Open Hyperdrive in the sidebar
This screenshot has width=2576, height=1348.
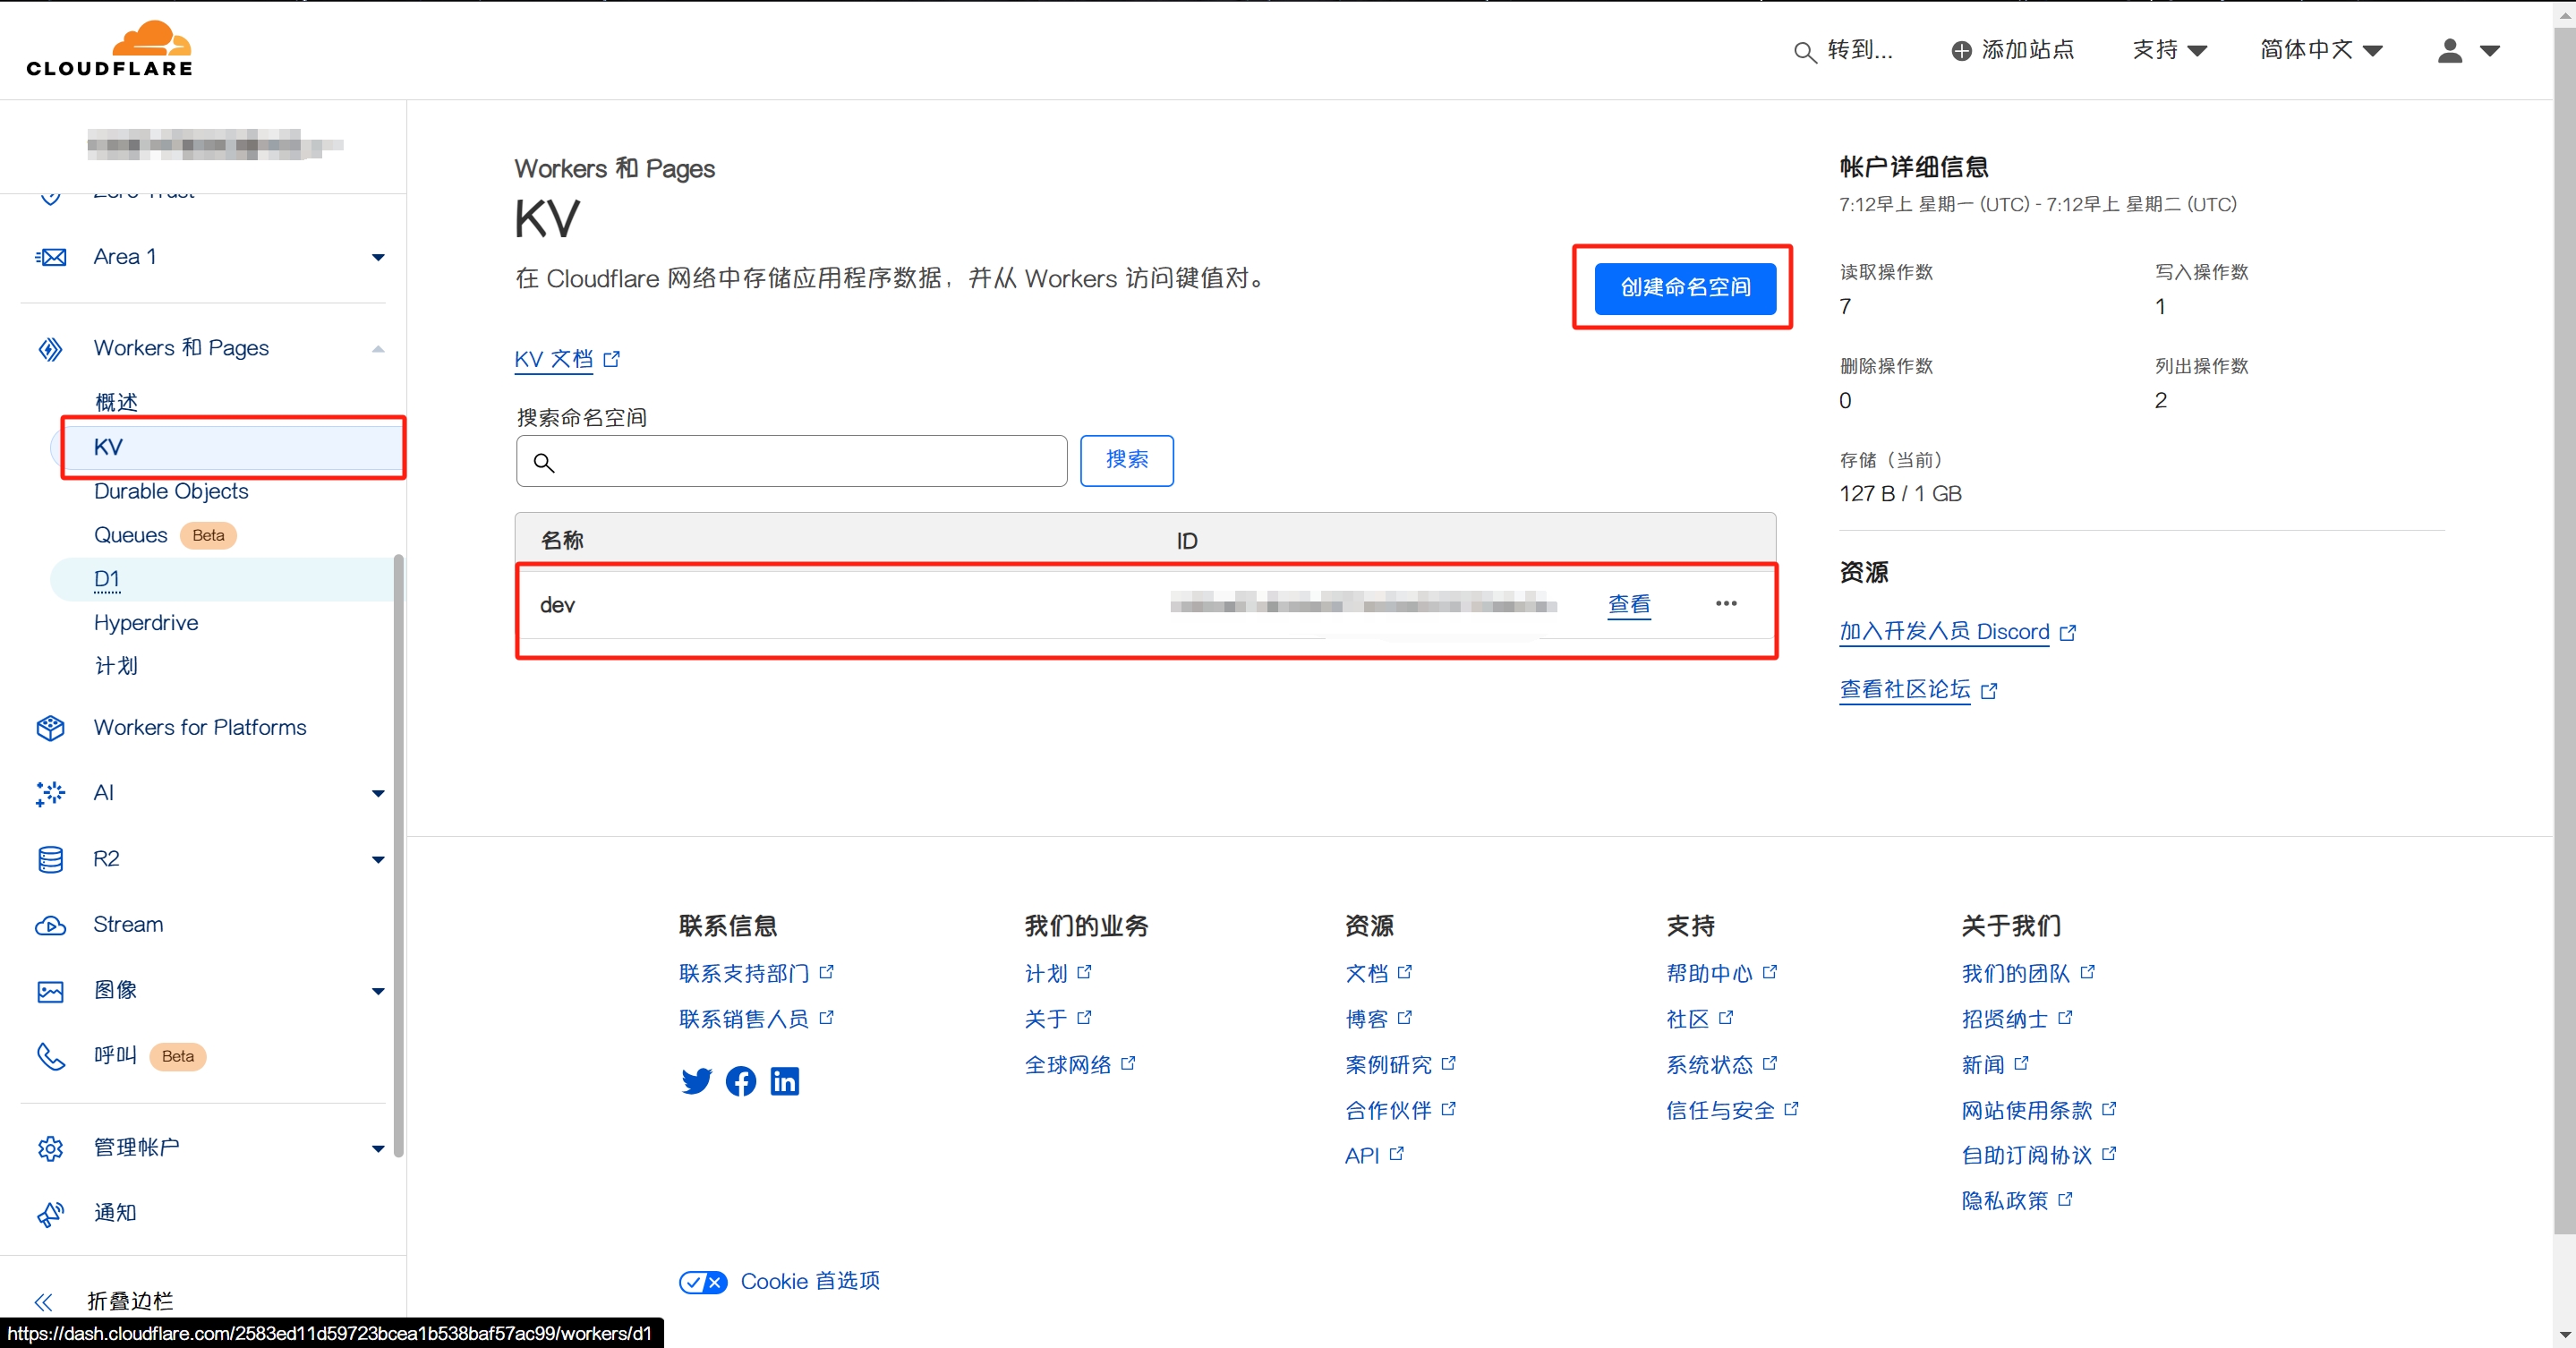tap(146, 623)
